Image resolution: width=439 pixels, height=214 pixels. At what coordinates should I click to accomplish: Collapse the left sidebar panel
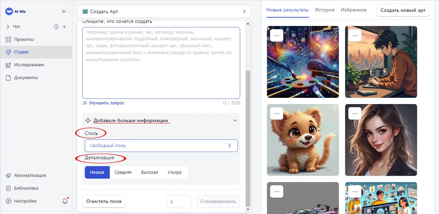(x=64, y=11)
